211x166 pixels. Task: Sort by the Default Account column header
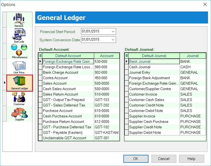click(68, 56)
